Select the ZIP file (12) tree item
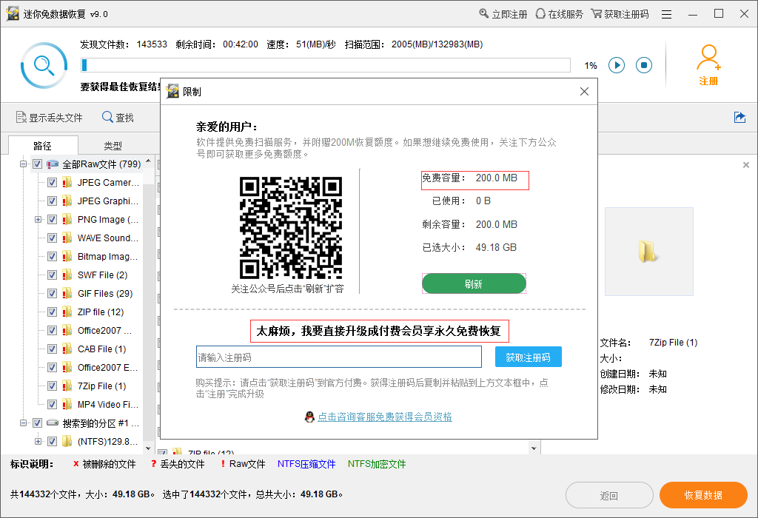The height and width of the screenshot is (518, 758). click(x=101, y=312)
